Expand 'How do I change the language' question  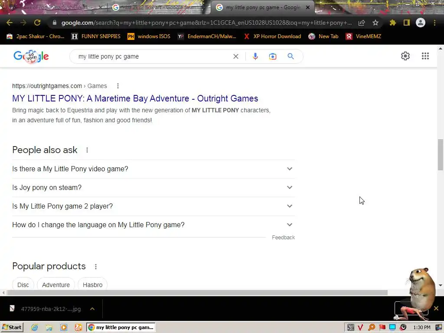coord(153,225)
